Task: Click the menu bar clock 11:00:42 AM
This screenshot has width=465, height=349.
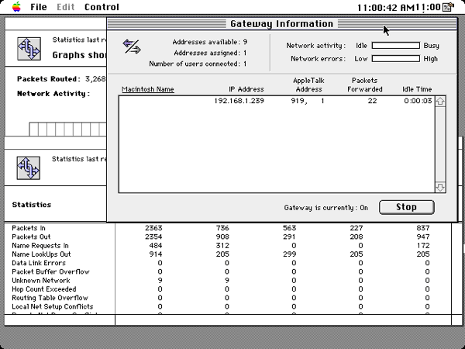Action: pyautogui.click(x=386, y=8)
